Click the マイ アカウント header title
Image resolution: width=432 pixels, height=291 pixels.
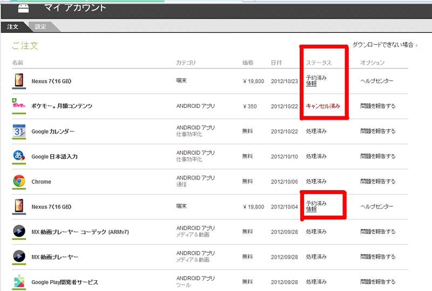coord(75,8)
